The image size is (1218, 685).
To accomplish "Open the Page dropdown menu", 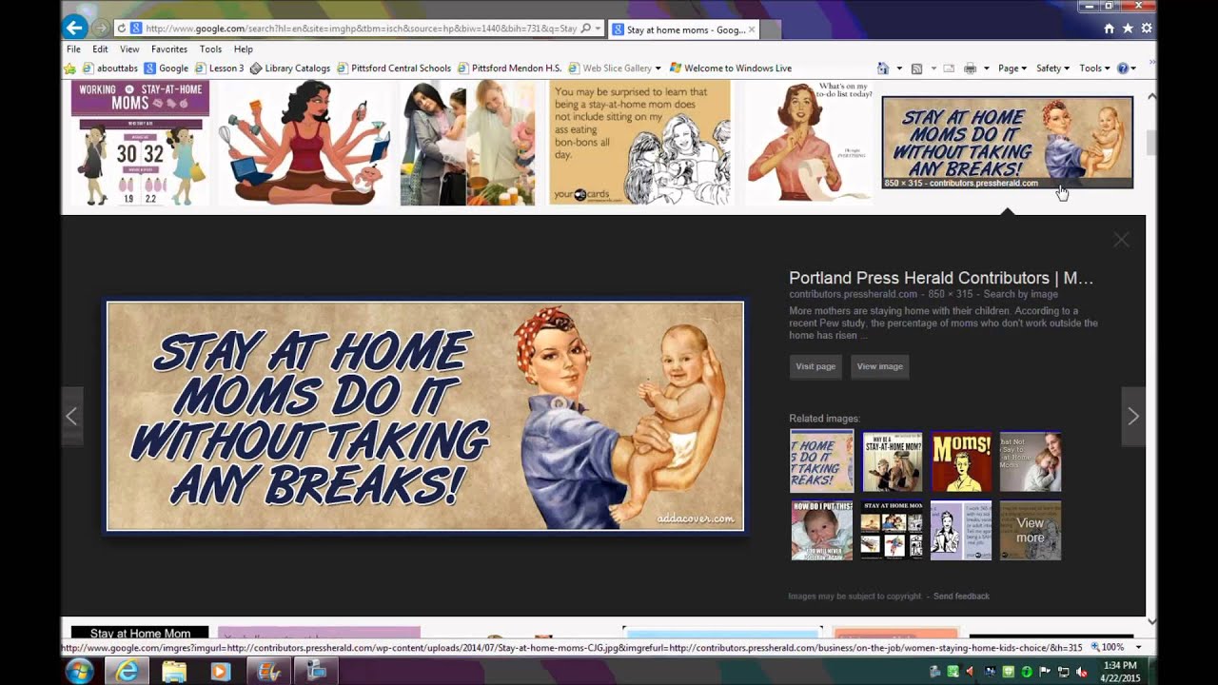I will pyautogui.click(x=1012, y=68).
